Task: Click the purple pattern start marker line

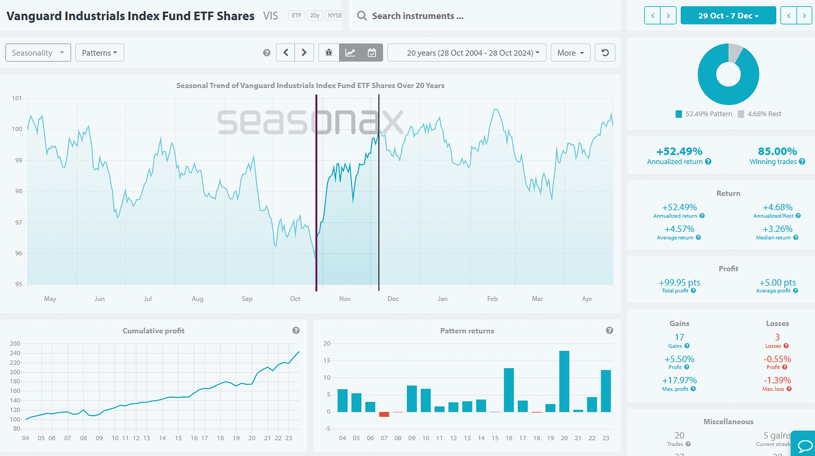Action: pyautogui.click(x=316, y=193)
